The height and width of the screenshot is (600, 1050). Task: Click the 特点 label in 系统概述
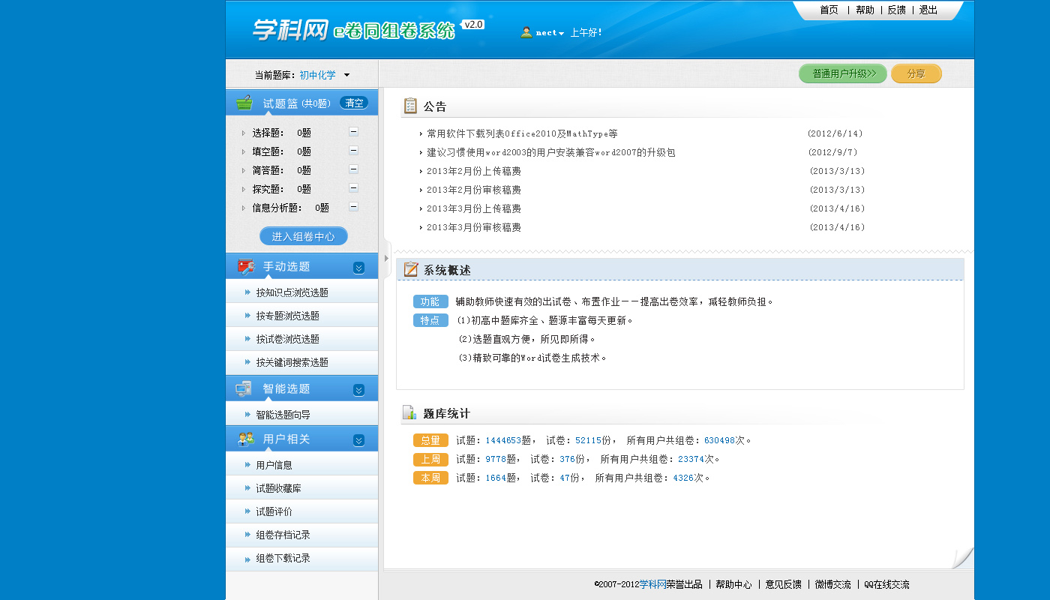pyautogui.click(x=430, y=320)
